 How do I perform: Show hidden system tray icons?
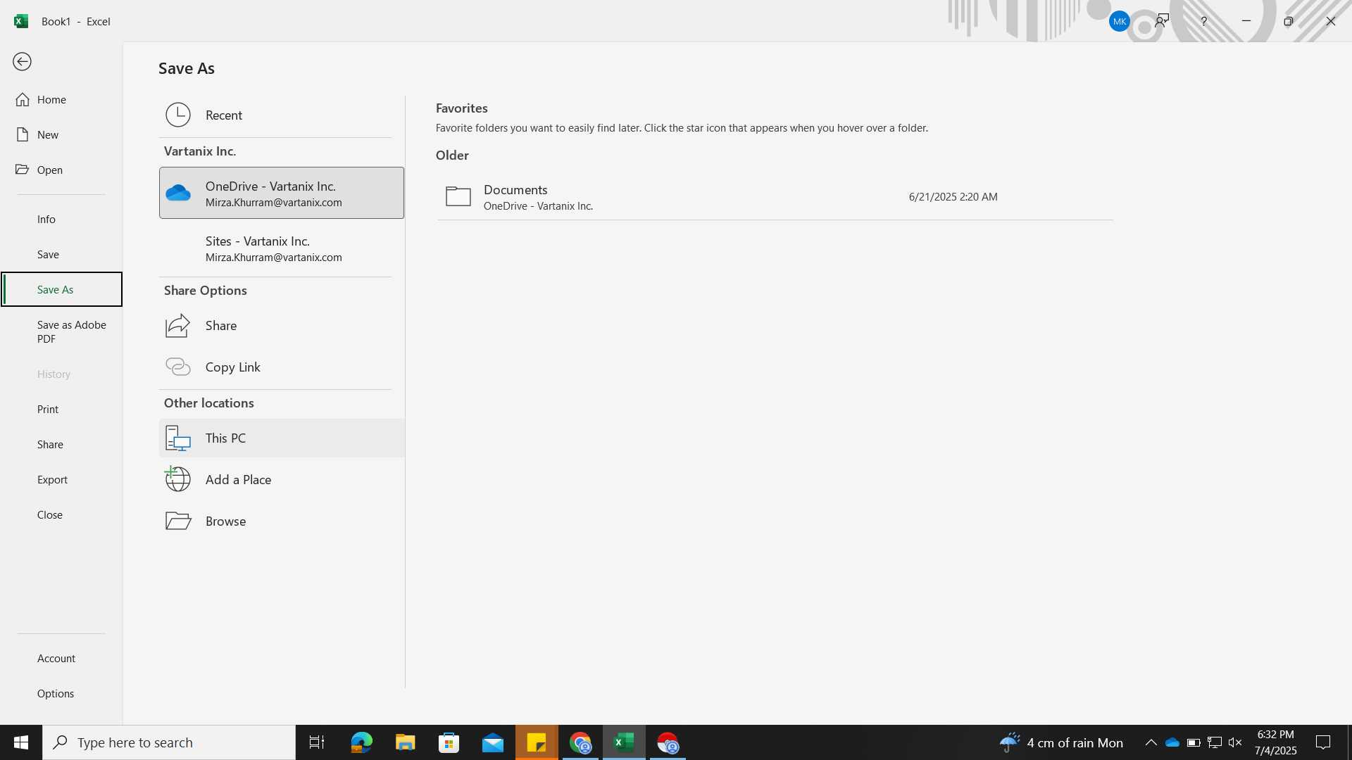pyautogui.click(x=1151, y=742)
